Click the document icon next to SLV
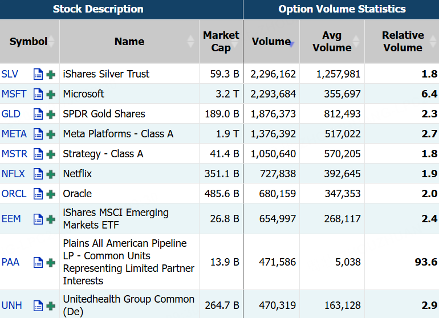The width and height of the screenshot is (439, 318). (38, 74)
